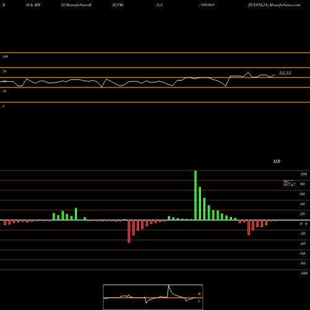Click the 20 label on MR axis
The width and height of the screenshot is (310, 310).
tap(303, 214)
